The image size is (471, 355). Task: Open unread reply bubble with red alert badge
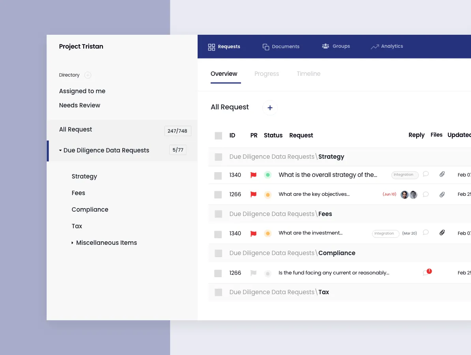(x=427, y=272)
